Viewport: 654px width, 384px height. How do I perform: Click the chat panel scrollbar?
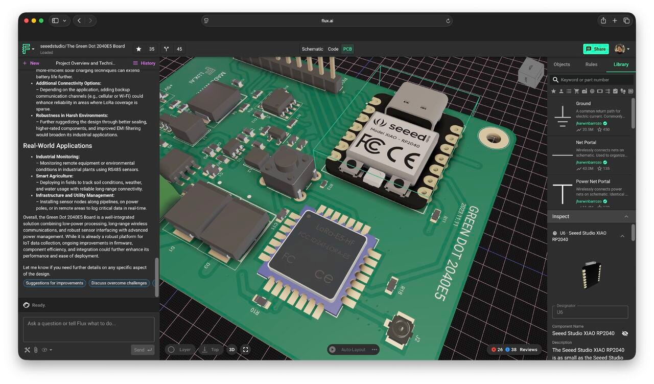(x=157, y=276)
